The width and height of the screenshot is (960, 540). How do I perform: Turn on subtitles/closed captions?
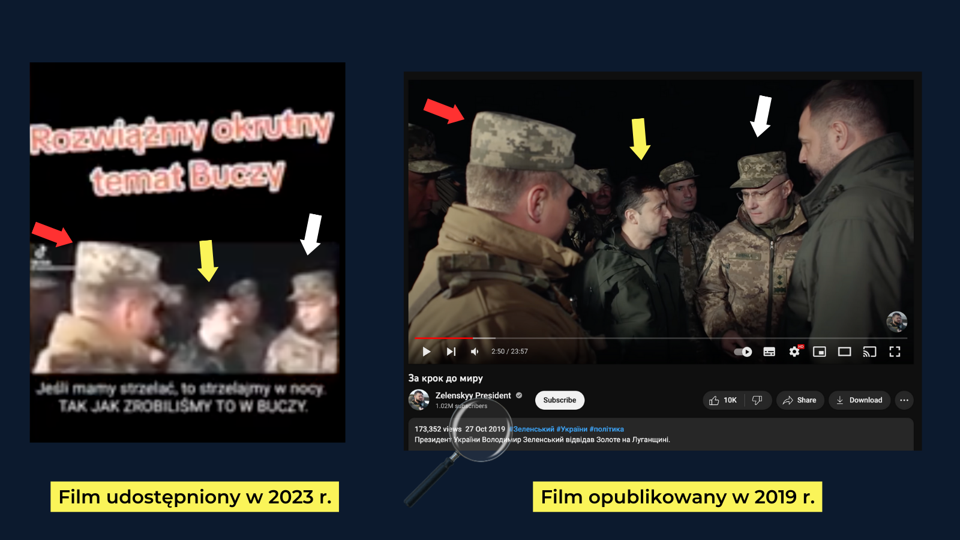coord(769,352)
